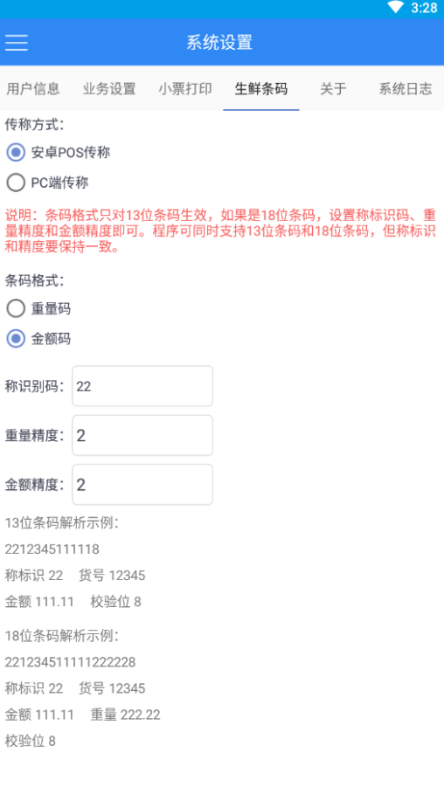
Task: Choose the 重量码 barcode format
Action: (x=38, y=308)
